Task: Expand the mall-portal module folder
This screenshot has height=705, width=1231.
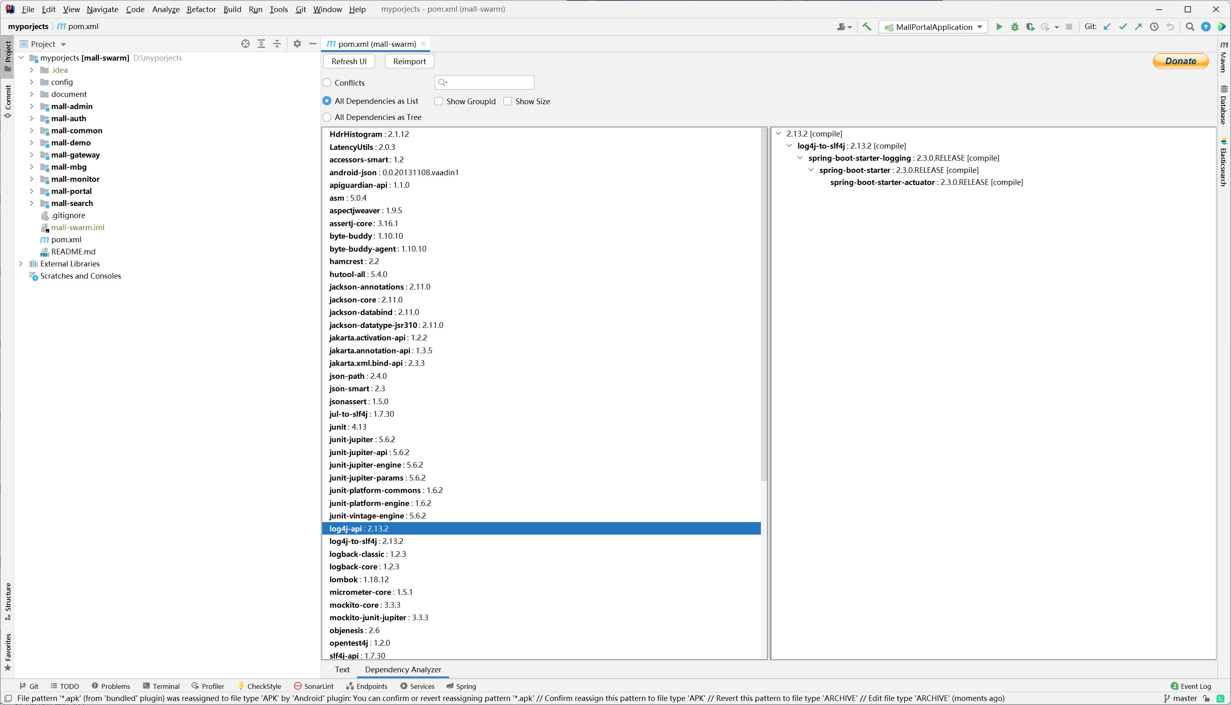Action: (x=32, y=191)
